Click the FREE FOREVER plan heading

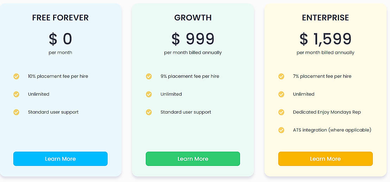[x=60, y=18]
